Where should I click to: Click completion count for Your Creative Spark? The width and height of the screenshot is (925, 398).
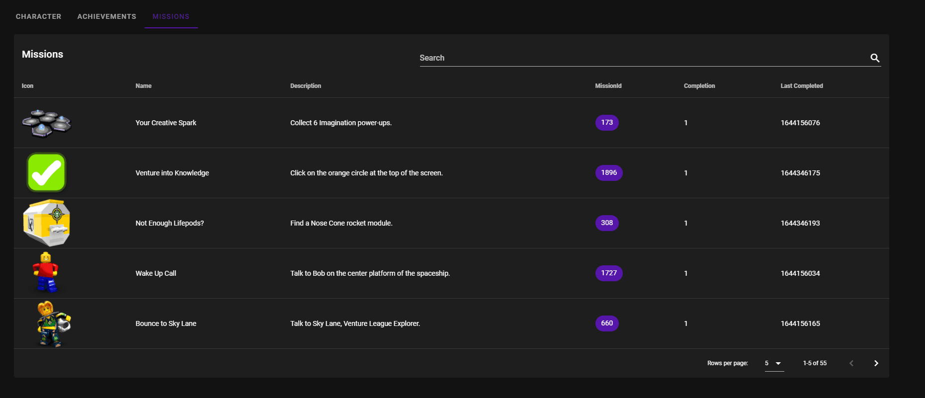pyautogui.click(x=686, y=123)
